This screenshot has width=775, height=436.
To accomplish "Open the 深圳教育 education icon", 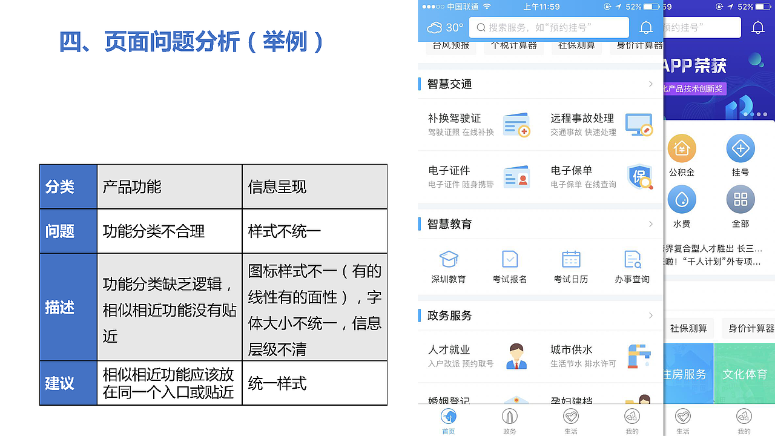I will (x=448, y=262).
